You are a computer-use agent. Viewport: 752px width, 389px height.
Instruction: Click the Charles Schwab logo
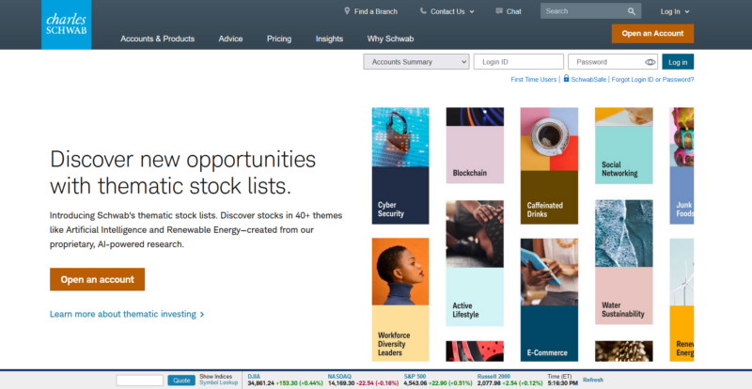66,24
